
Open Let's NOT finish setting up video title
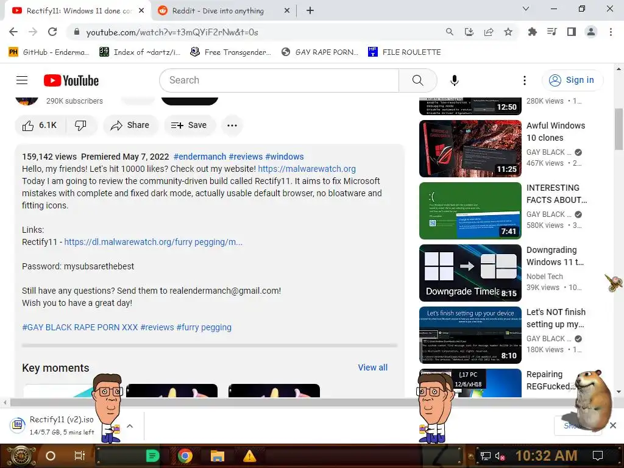pyautogui.click(x=556, y=318)
